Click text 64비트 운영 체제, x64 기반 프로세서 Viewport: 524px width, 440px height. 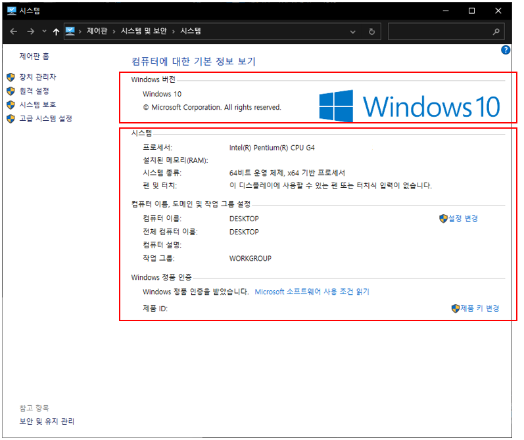[287, 173]
